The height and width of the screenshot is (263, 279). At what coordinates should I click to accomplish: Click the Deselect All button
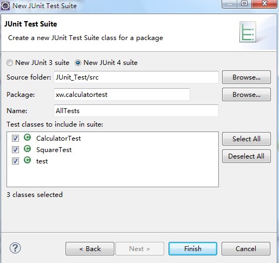point(246,156)
